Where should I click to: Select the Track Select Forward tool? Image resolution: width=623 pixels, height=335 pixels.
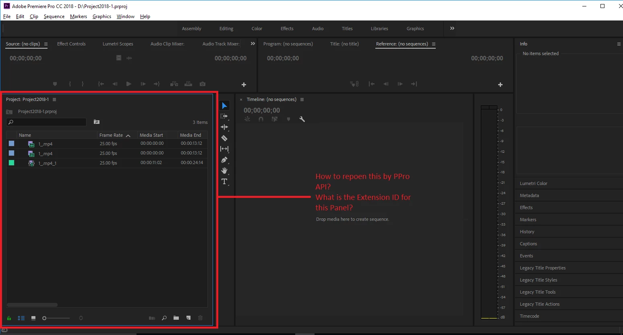click(224, 116)
